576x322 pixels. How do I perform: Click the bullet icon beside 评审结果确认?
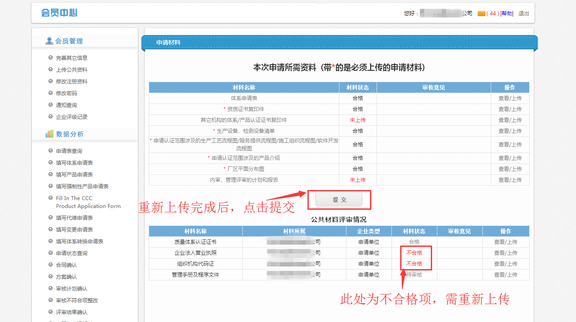[51, 312]
